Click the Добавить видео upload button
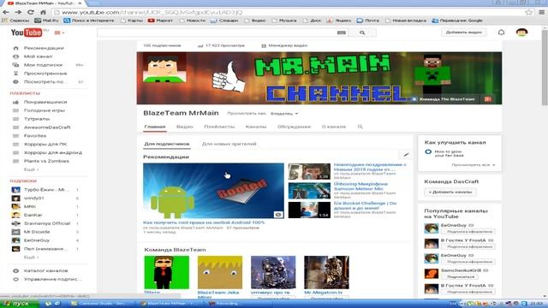The width and height of the screenshot is (548, 308). click(x=464, y=33)
